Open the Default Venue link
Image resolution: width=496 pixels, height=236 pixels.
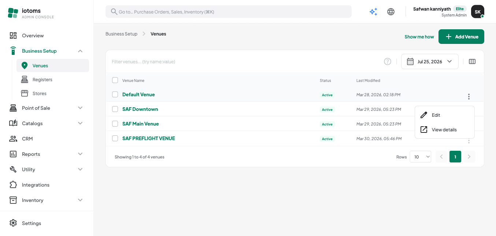point(138,94)
